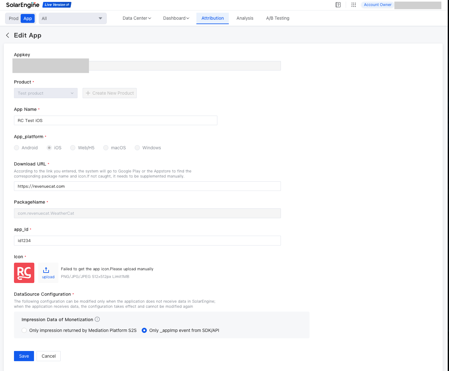The height and width of the screenshot is (371, 449).
Task: Expand the Data Center menu
Action: (x=137, y=18)
